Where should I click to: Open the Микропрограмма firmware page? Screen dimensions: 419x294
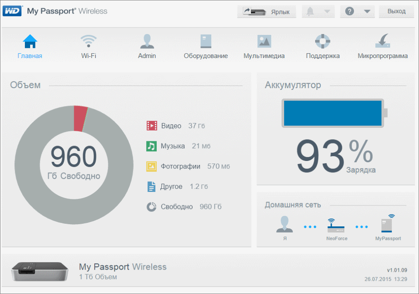(382, 41)
